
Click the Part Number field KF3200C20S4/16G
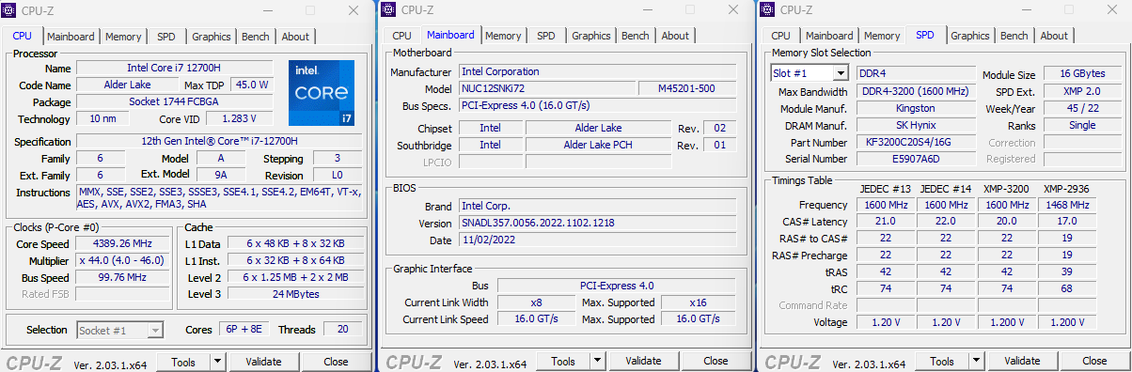(916, 143)
